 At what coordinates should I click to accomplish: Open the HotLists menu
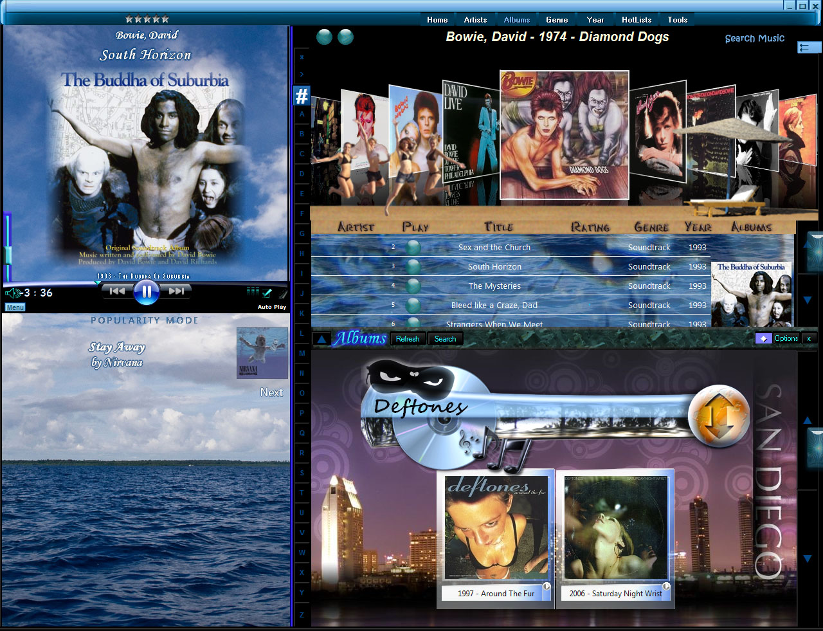click(637, 20)
